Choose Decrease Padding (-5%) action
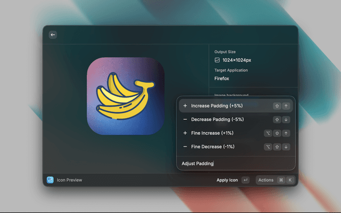The image size is (341, 213). click(217, 119)
